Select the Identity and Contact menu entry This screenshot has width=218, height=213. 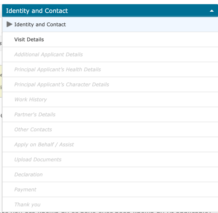click(x=40, y=24)
